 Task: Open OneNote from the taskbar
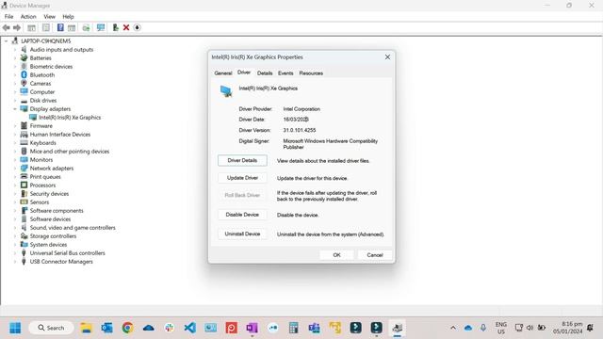pyautogui.click(x=253, y=328)
